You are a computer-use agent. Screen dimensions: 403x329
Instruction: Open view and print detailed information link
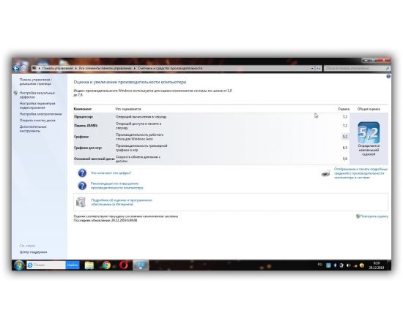coord(361,173)
